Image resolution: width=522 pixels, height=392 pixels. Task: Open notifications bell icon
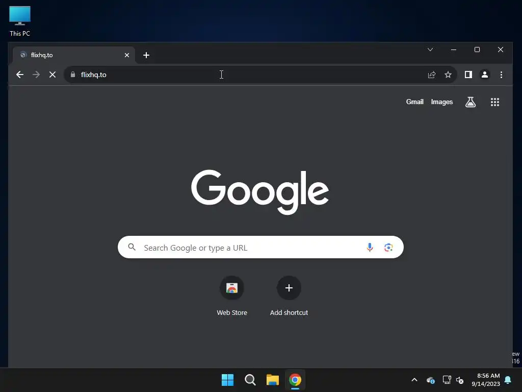pyautogui.click(x=508, y=380)
